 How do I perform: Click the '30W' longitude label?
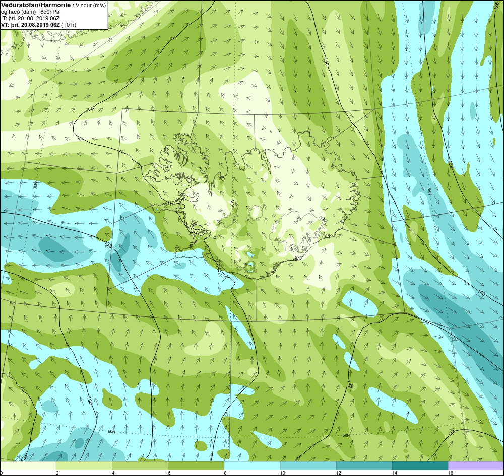tap(36, 185)
